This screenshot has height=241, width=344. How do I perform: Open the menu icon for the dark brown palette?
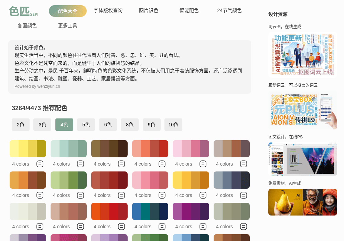click(x=121, y=164)
